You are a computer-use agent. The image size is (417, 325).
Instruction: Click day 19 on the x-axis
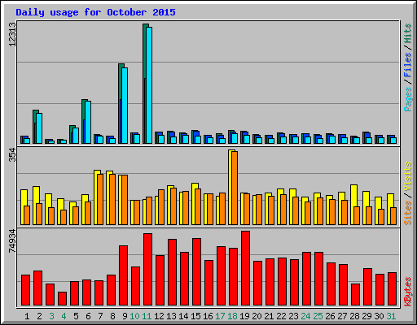[x=244, y=316]
